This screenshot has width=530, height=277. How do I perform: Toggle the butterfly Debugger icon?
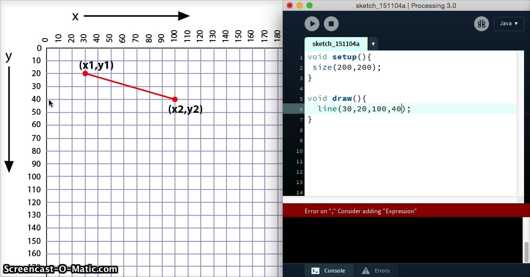481,23
